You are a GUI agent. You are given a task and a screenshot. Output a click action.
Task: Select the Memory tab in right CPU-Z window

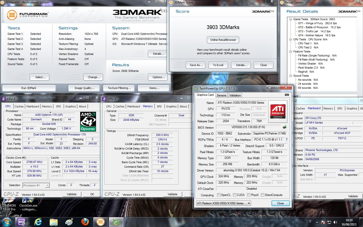pos(328,108)
